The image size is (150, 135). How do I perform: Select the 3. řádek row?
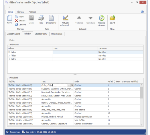[76, 56]
